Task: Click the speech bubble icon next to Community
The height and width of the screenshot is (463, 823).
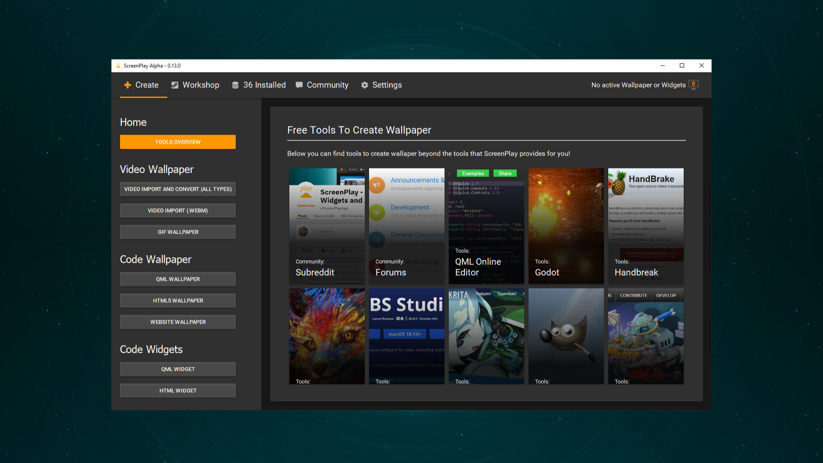Action: pos(299,85)
